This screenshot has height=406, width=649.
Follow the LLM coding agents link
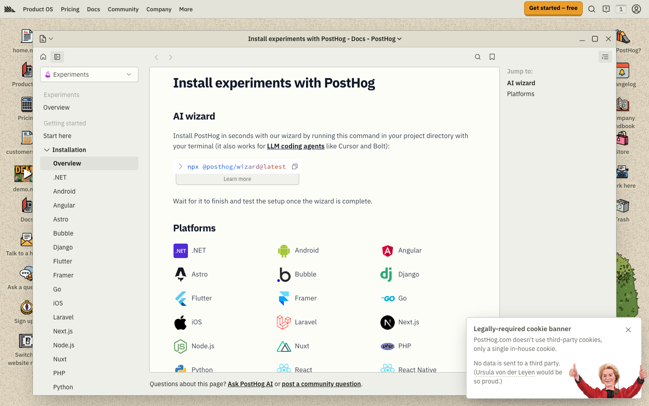tap(296, 146)
